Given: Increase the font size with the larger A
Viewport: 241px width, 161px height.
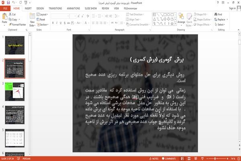Looking at the screenshot, I should click(x=79, y=16).
